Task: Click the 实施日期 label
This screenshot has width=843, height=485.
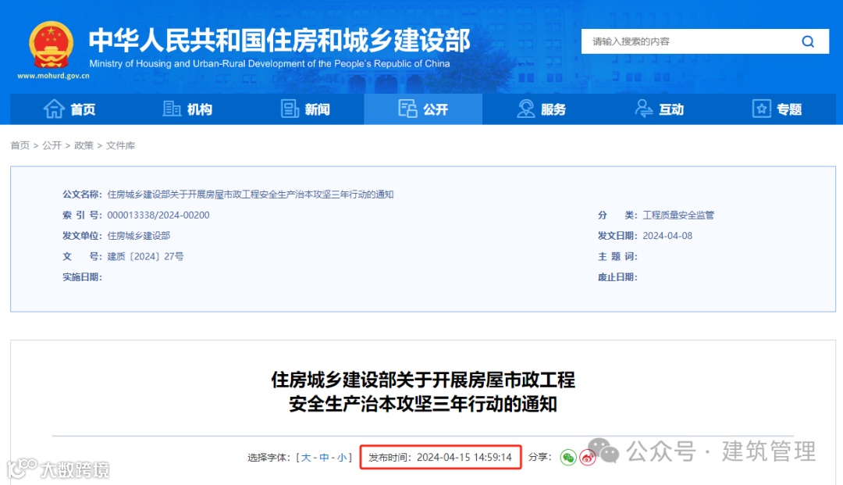Action: [x=82, y=277]
